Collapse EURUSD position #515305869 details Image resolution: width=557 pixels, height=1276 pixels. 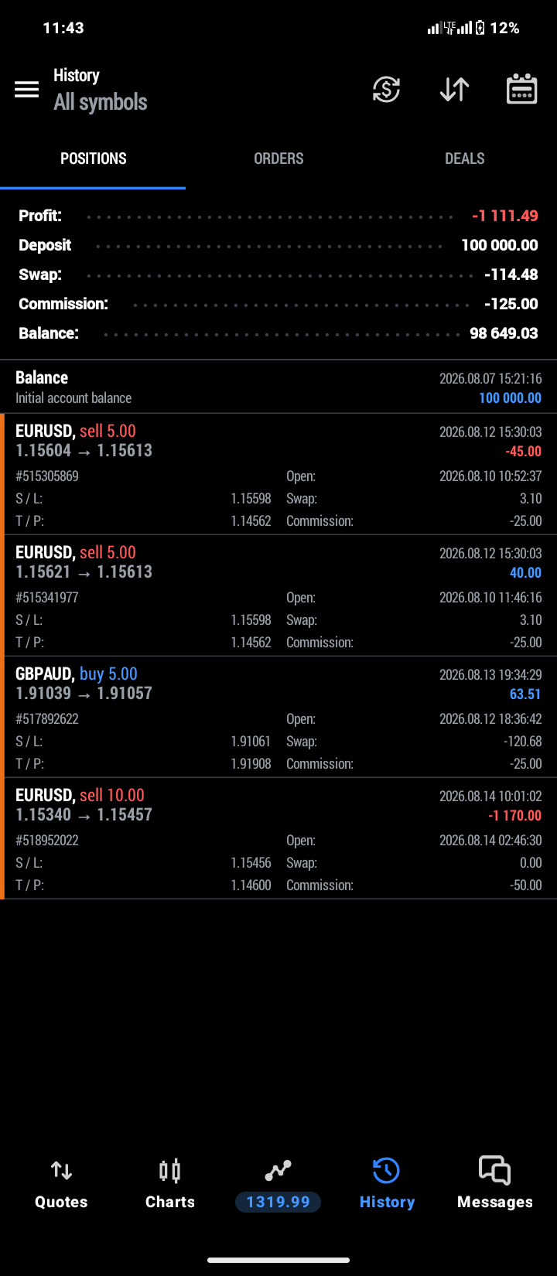pyautogui.click(x=278, y=474)
